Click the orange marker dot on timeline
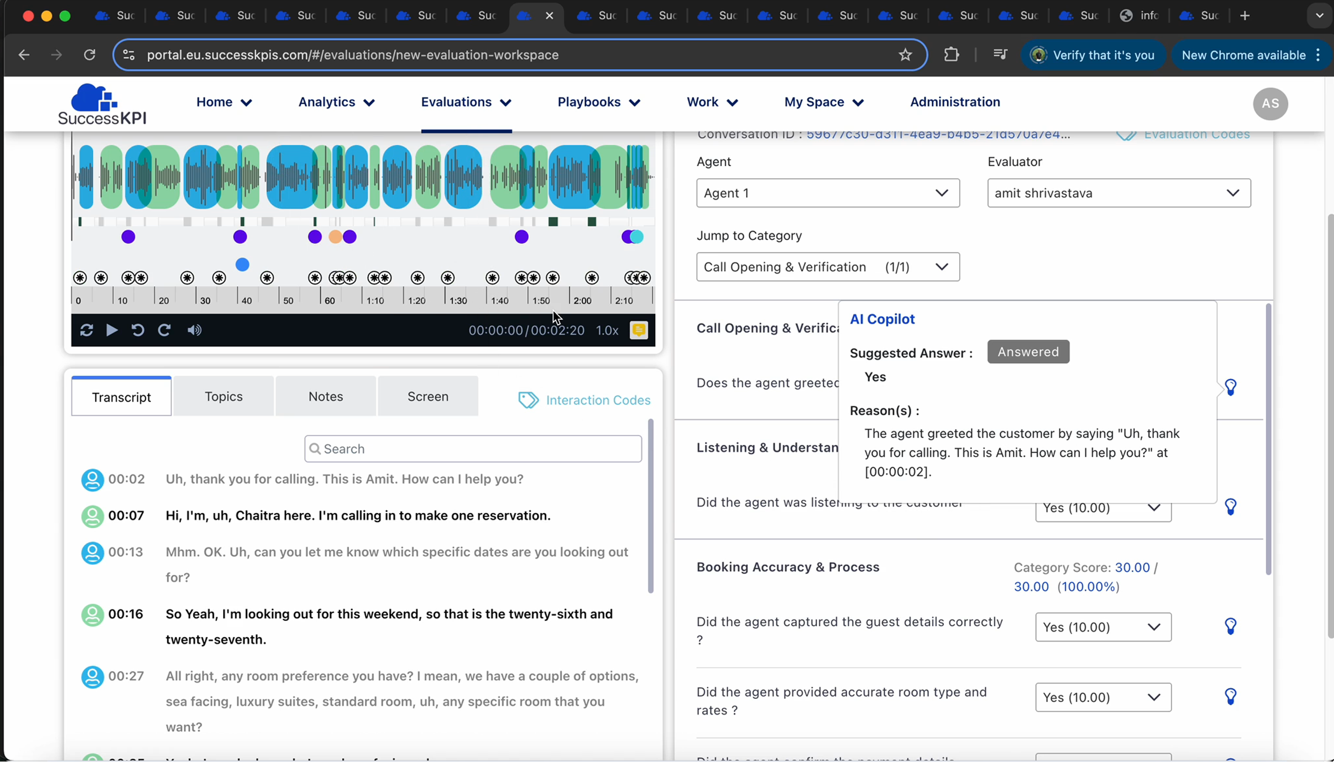 click(335, 237)
